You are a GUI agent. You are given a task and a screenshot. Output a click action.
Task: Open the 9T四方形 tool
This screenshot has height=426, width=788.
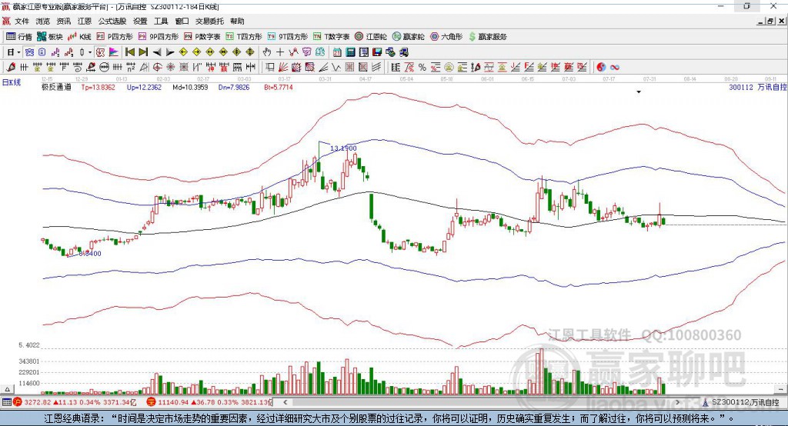(x=288, y=37)
